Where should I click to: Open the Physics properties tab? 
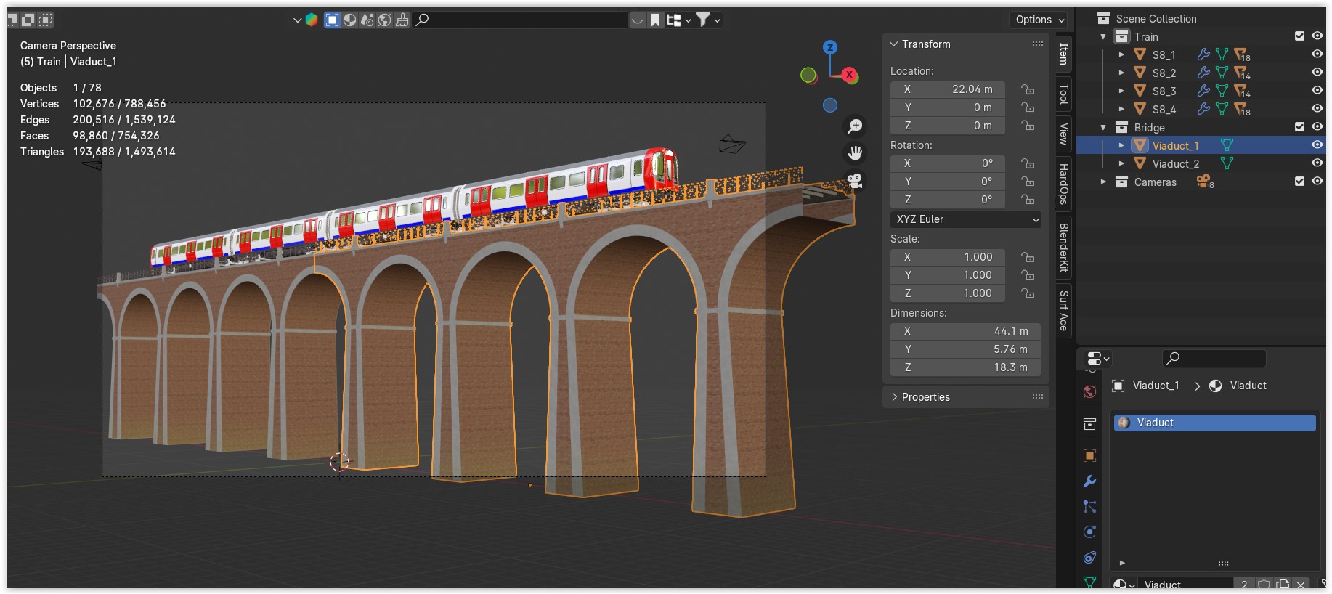coord(1089,532)
